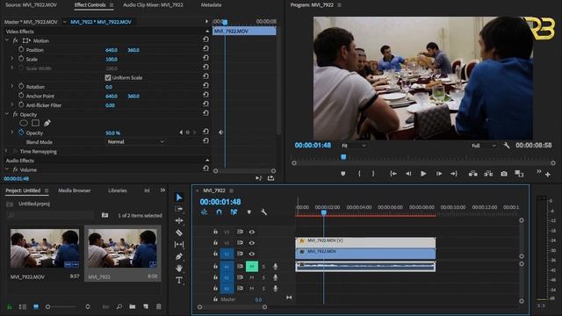Mark In in Program monitor
This screenshot has height=316, width=562.
(x=359, y=174)
